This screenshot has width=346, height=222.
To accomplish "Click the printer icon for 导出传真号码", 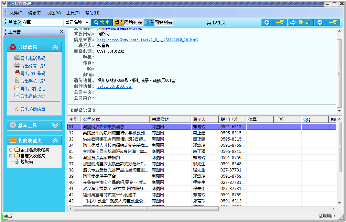I will (17, 65).
